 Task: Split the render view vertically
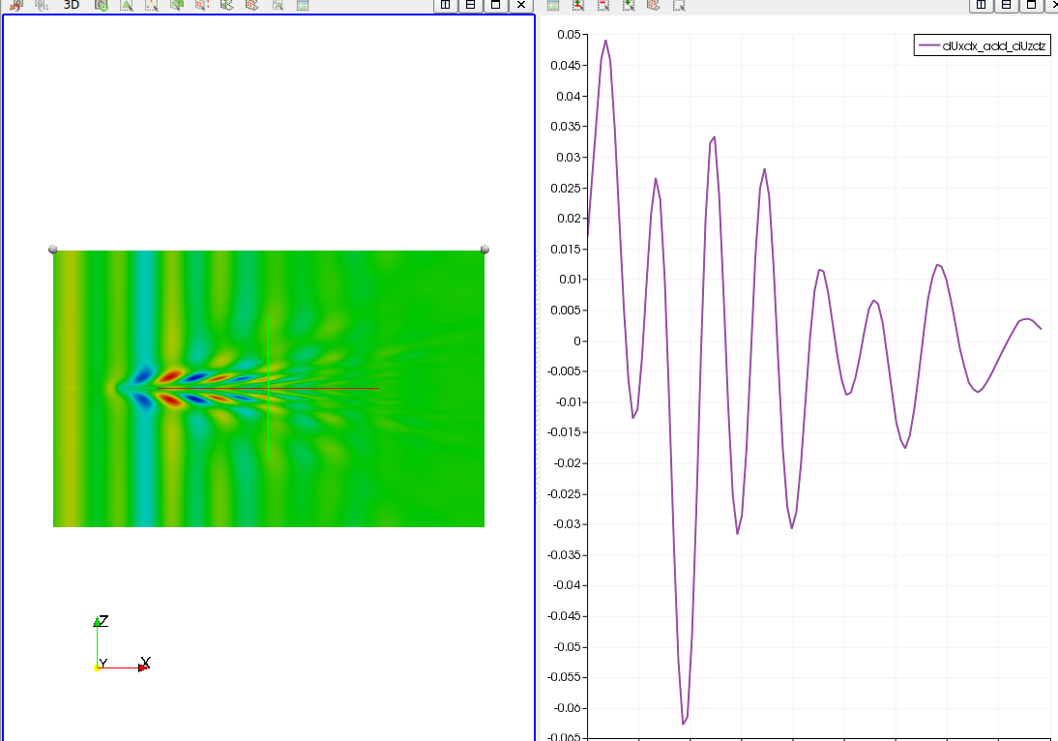471,5
